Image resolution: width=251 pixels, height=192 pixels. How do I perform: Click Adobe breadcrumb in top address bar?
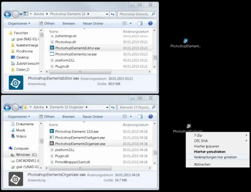coord(39,14)
